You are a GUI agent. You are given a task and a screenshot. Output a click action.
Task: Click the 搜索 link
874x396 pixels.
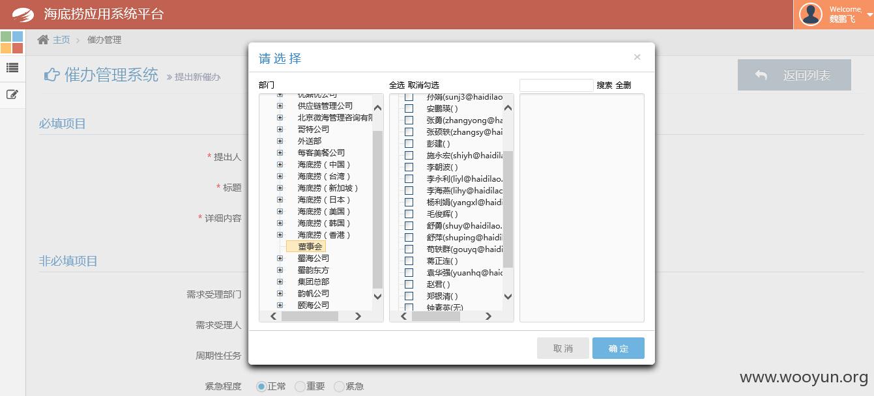click(604, 85)
